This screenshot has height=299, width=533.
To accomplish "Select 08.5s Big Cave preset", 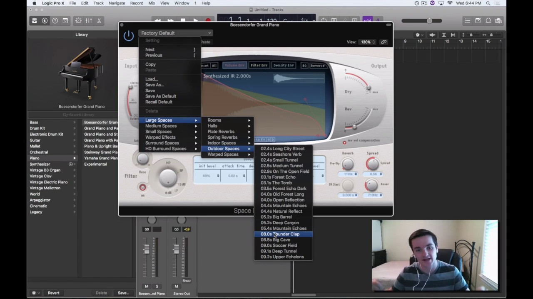I will pos(283,240).
